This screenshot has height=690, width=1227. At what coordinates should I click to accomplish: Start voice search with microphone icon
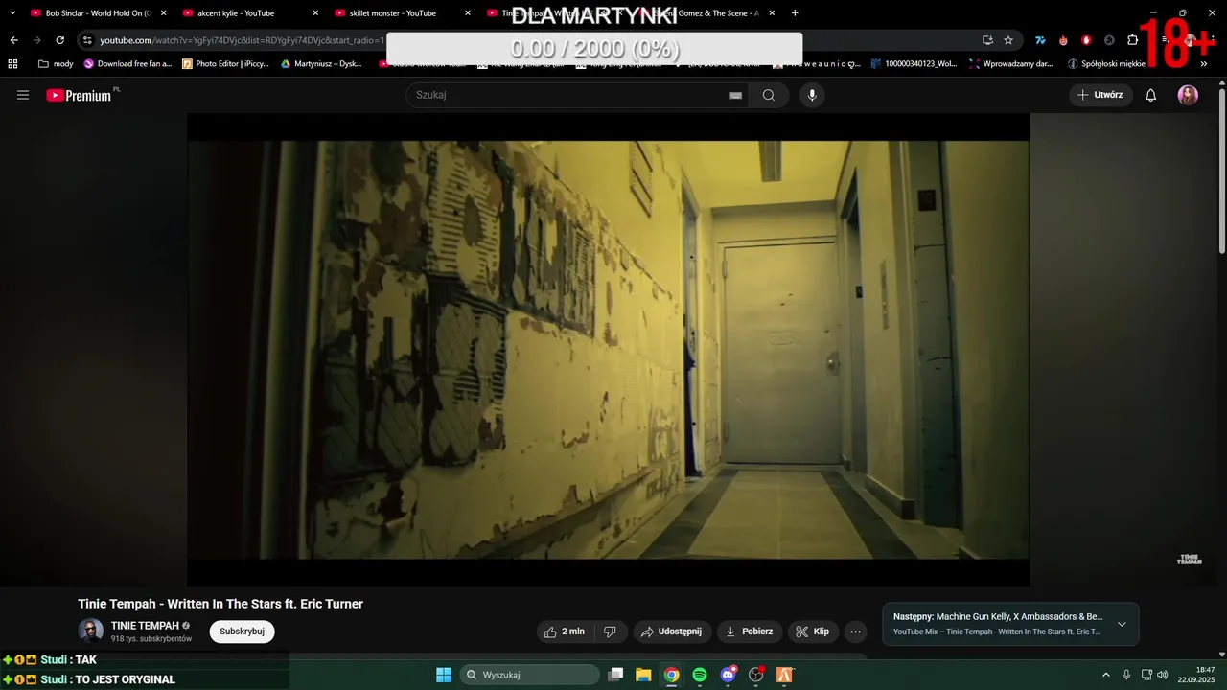click(x=812, y=95)
